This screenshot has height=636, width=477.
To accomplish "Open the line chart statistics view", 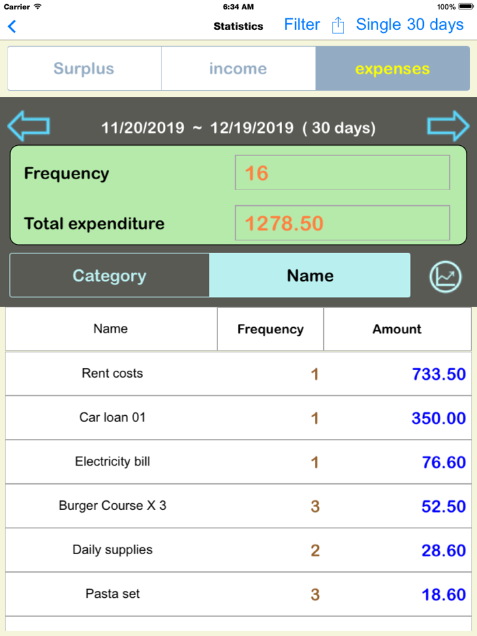I will [446, 277].
